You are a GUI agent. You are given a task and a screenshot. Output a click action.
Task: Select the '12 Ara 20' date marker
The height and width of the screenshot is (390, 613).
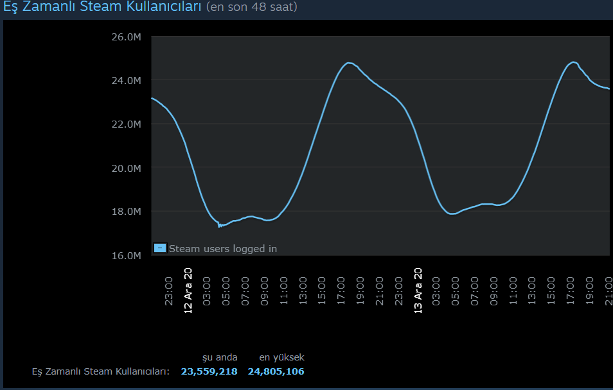(x=188, y=290)
